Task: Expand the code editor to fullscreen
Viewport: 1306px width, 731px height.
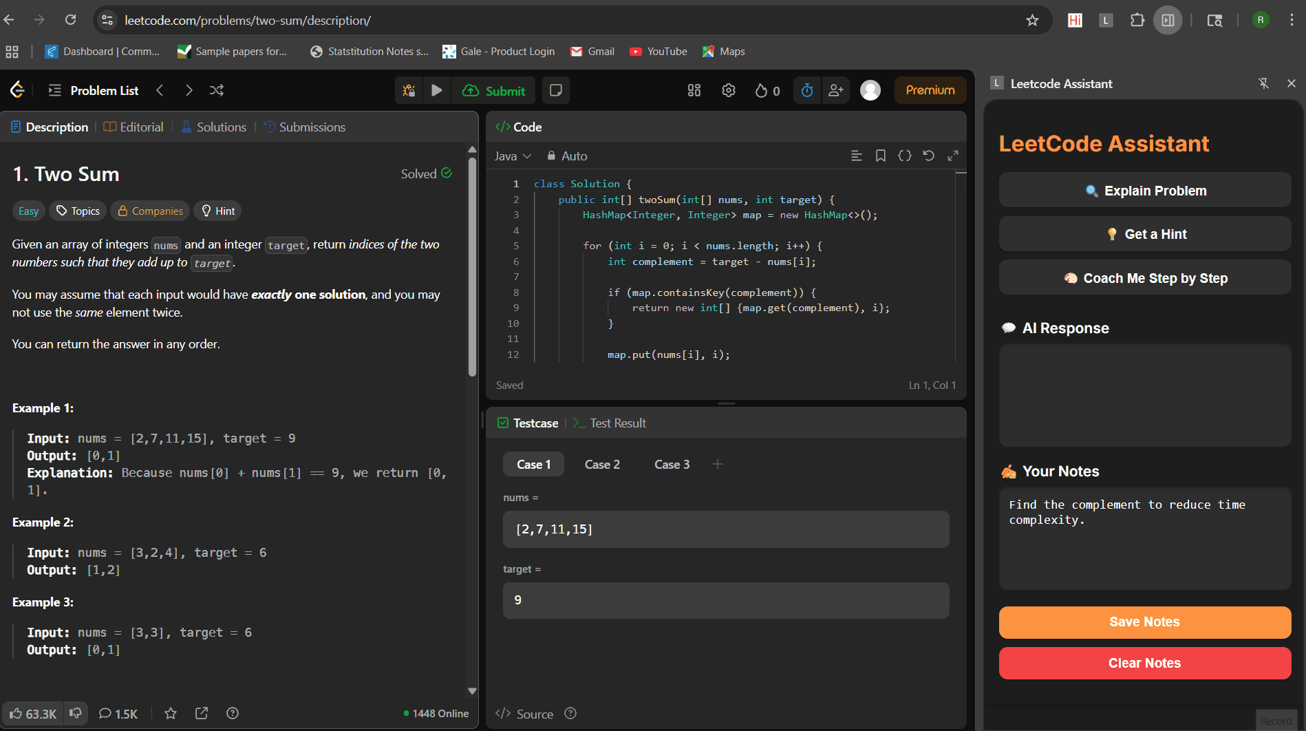Action: pyautogui.click(x=953, y=156)
